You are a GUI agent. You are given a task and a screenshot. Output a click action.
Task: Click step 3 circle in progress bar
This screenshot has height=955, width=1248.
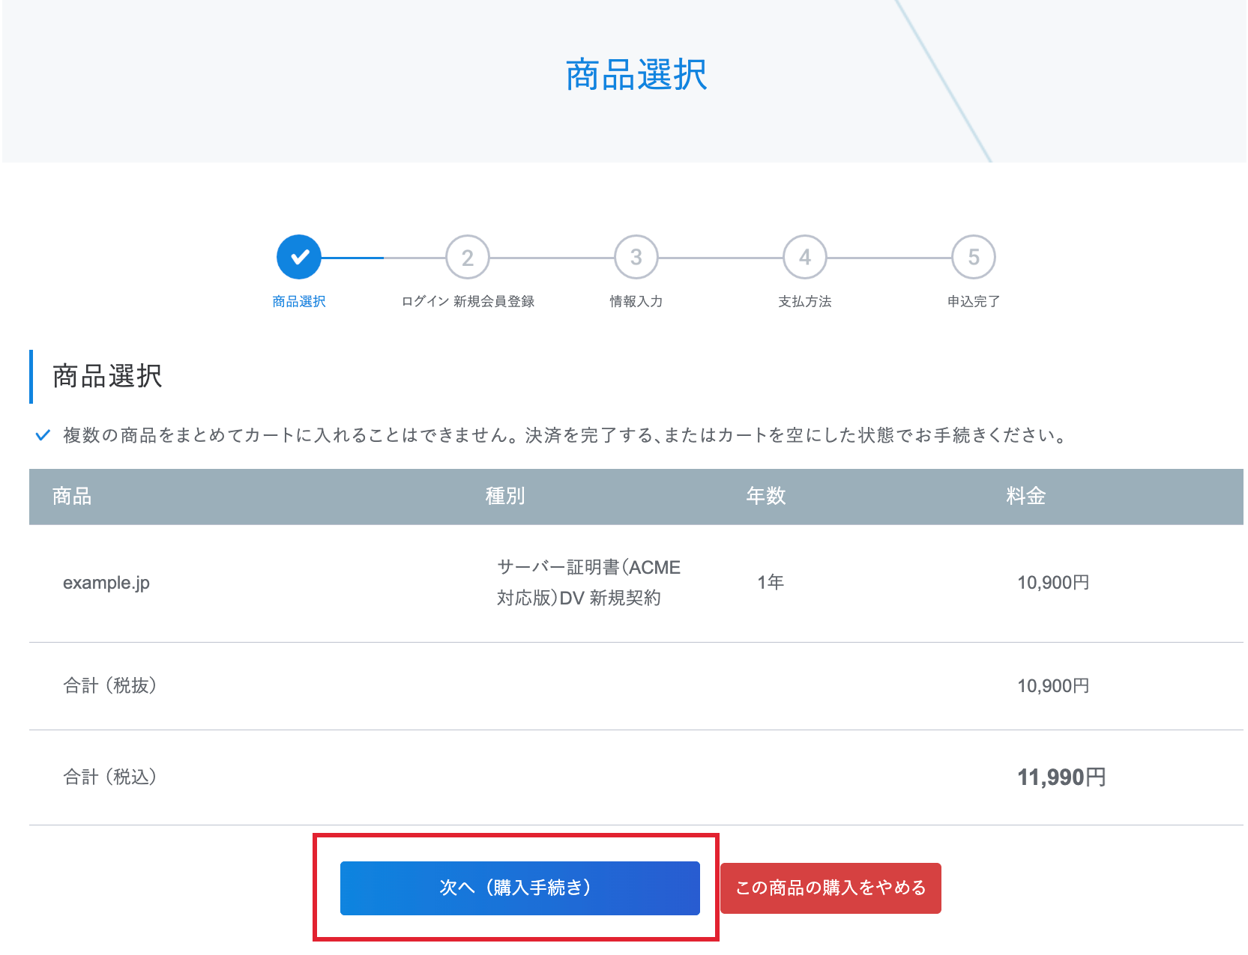(x=636, y=257)
